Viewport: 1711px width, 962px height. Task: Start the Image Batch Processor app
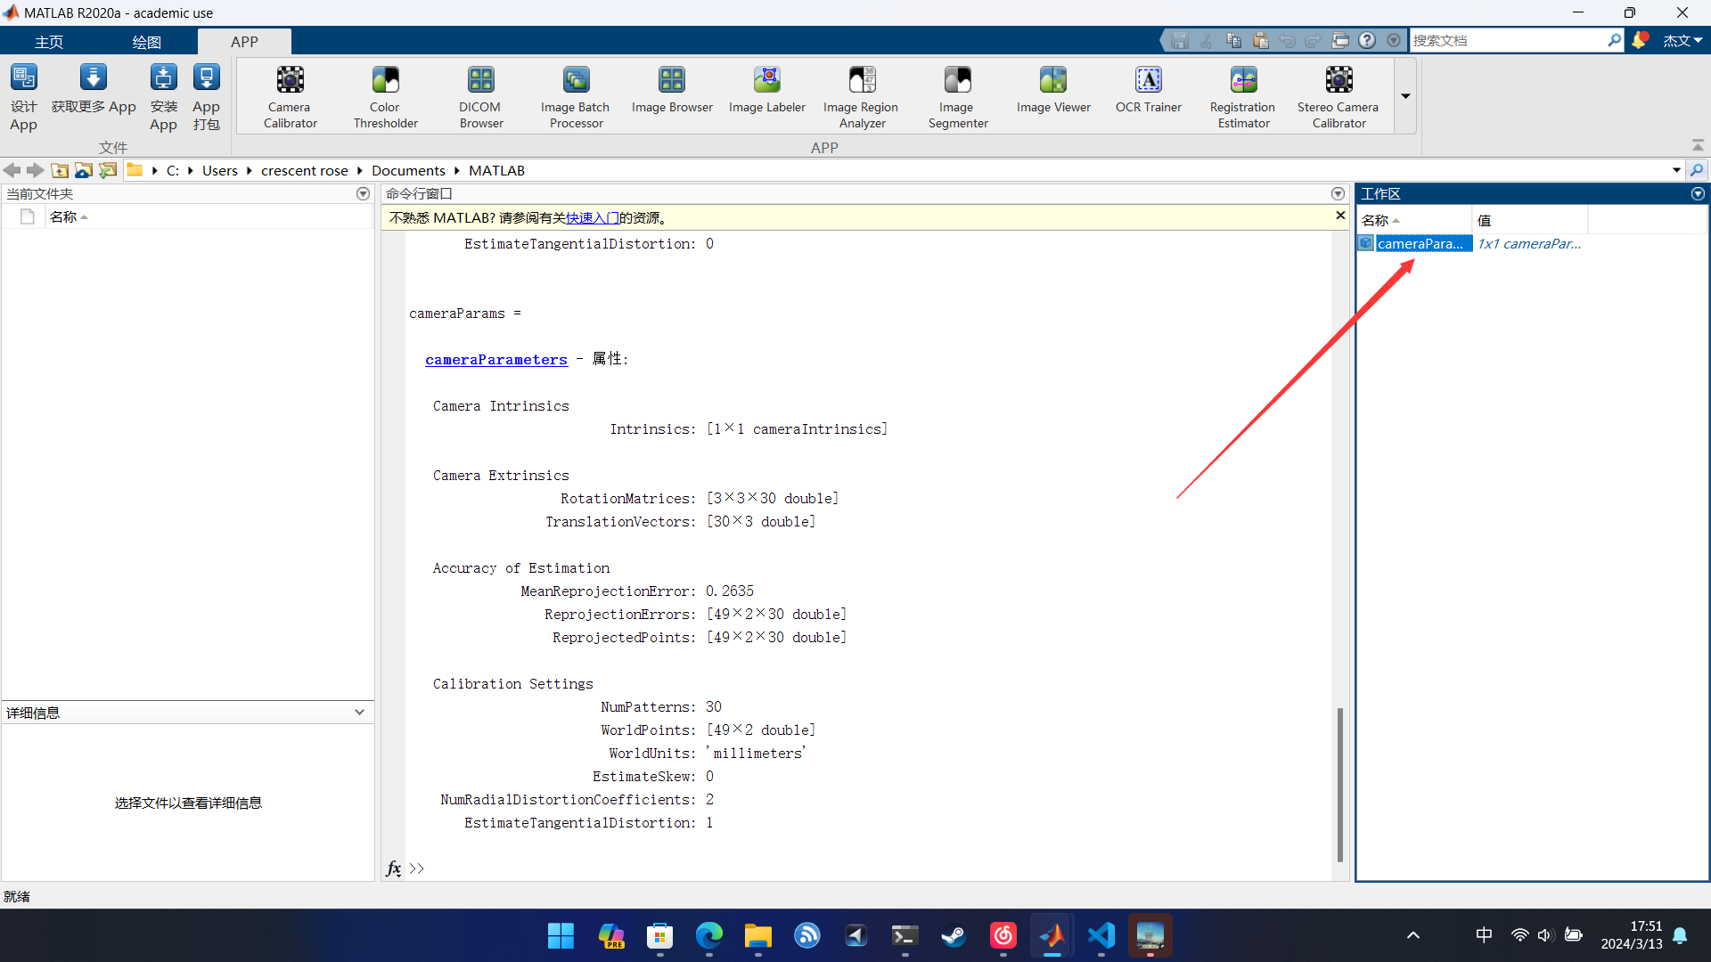576,96
